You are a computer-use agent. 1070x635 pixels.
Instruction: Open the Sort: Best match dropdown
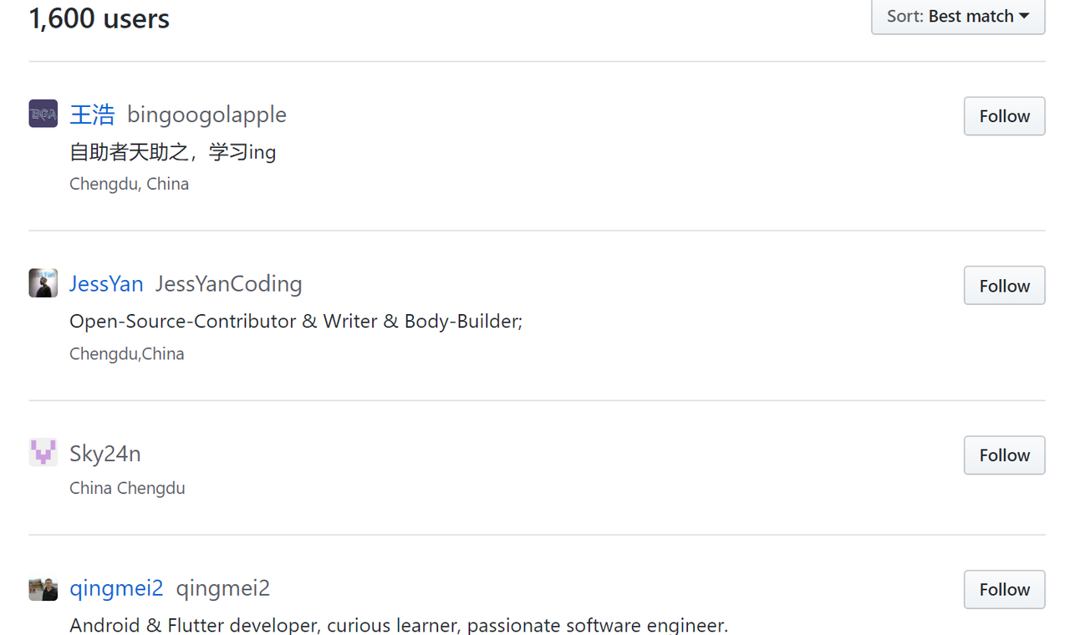point(958,17)
